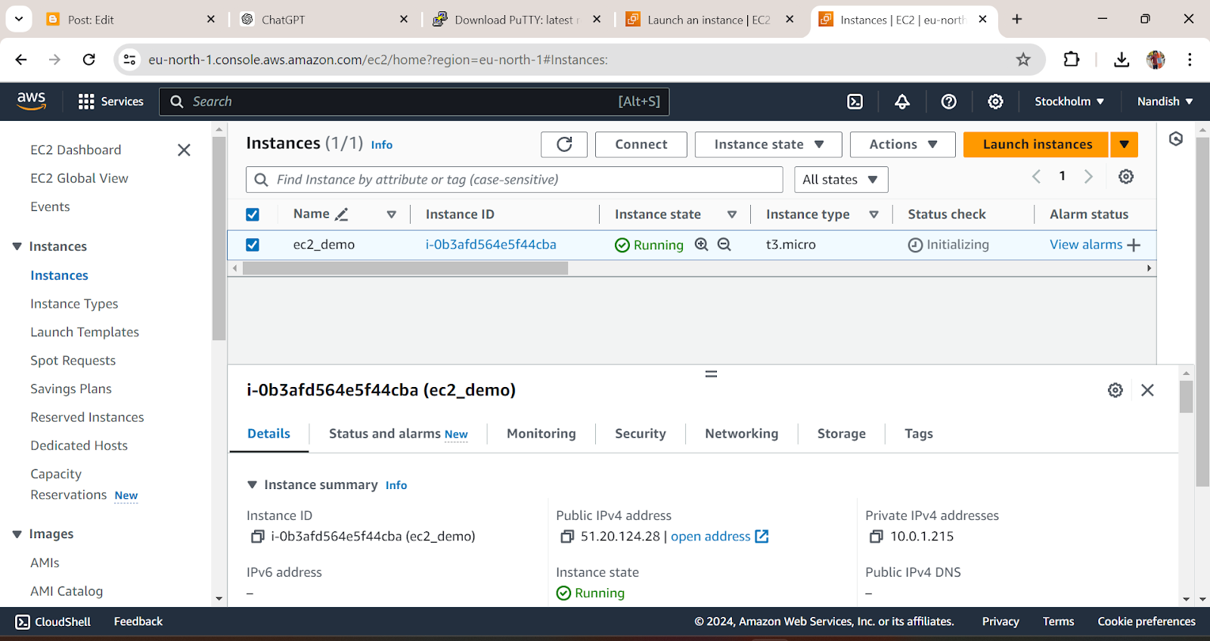Open the notifications bell

(x=902, y=101)
